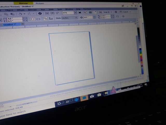The width and height of the screenshot is (166, 125).
Task: Click the Undo arrow icon
Action: tap(20, 14)
